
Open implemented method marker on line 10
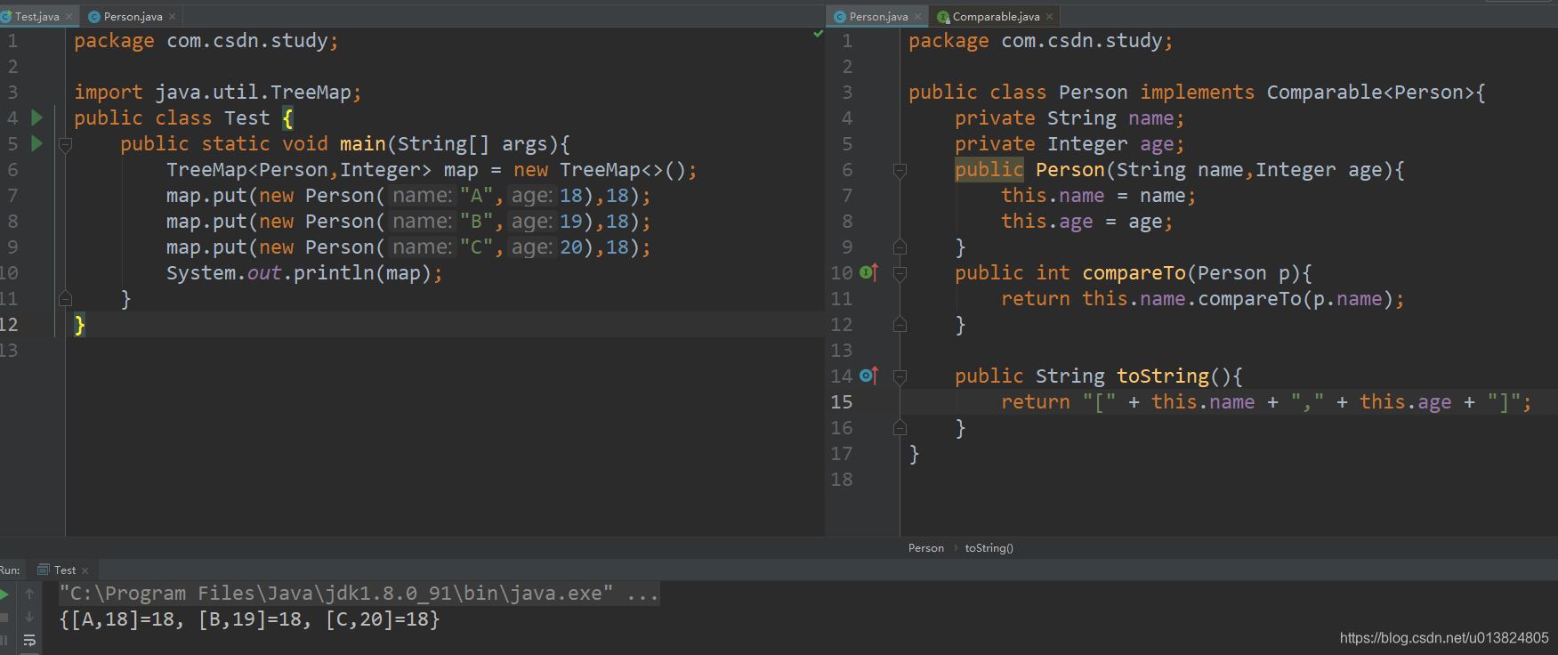(869, 272)
